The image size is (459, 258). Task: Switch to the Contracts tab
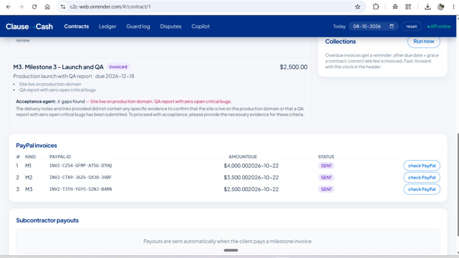76,26
